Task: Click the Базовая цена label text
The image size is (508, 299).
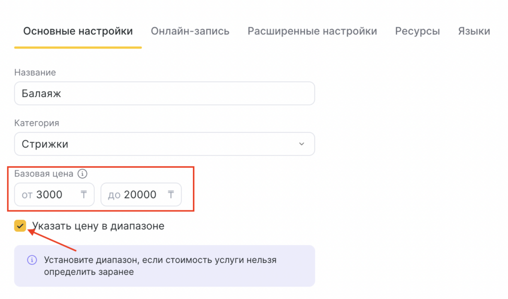Action: tap(44, 174)
